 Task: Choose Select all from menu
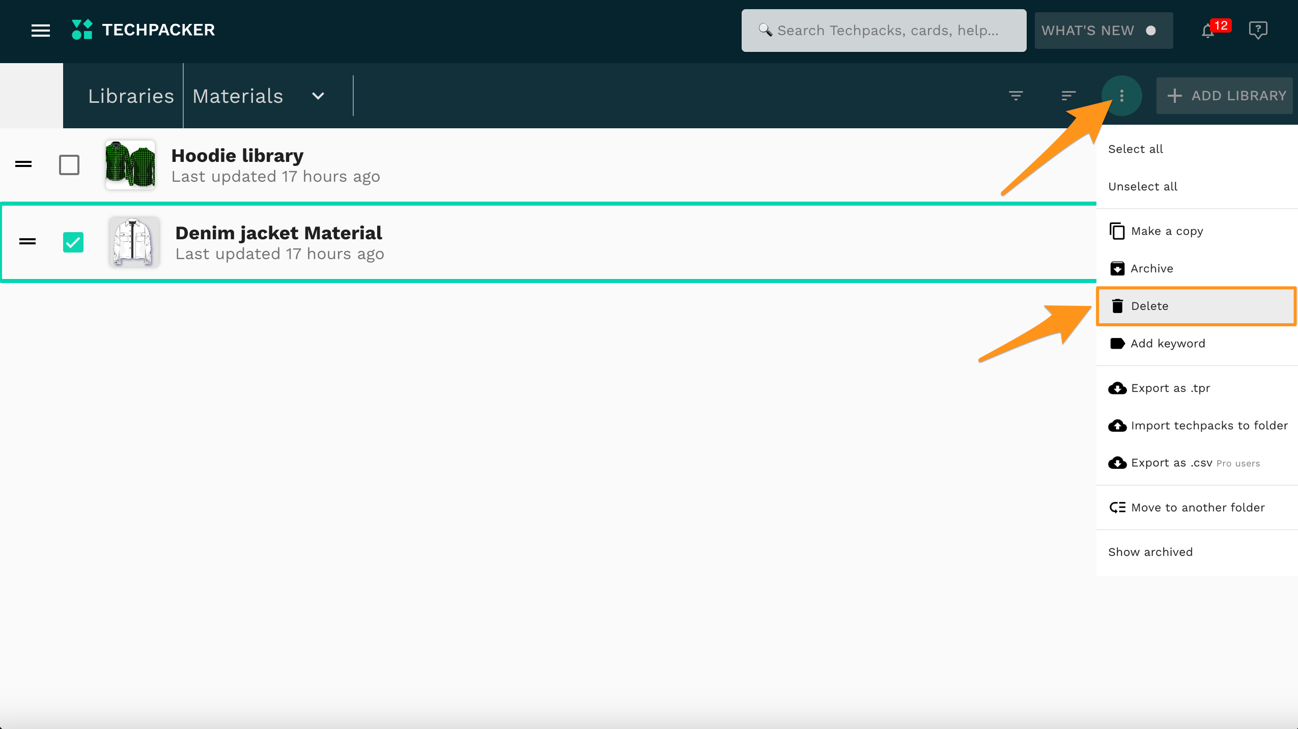[1197, 149]
